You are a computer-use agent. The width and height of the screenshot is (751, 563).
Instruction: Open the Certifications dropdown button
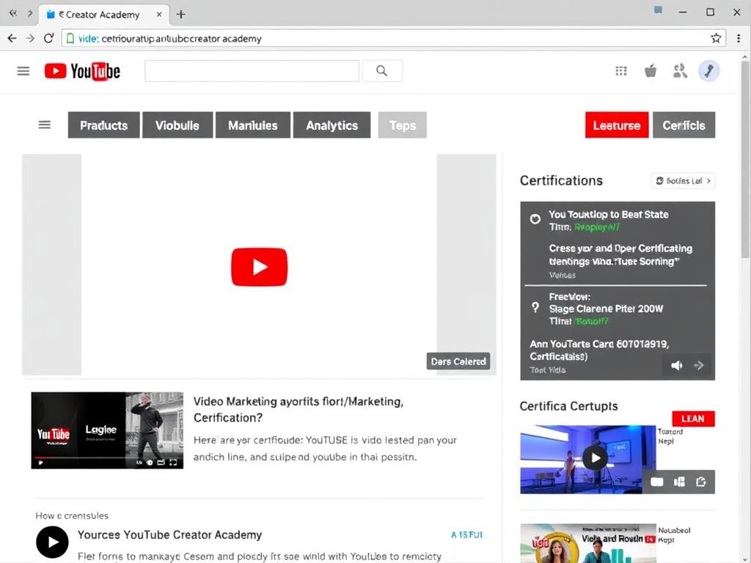684,180
